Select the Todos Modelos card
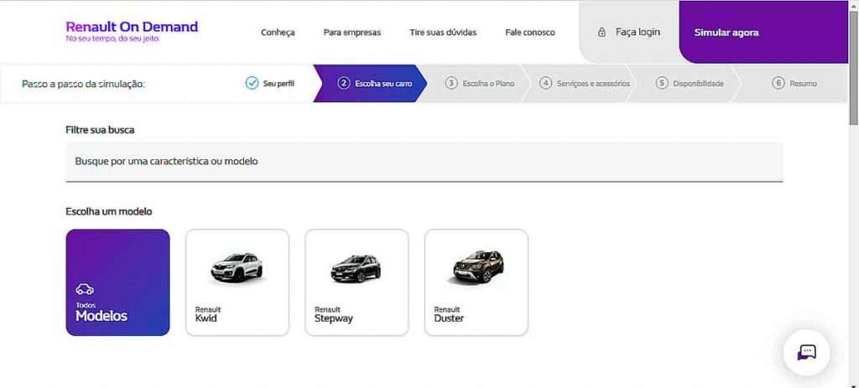 (x=117, y=282)
